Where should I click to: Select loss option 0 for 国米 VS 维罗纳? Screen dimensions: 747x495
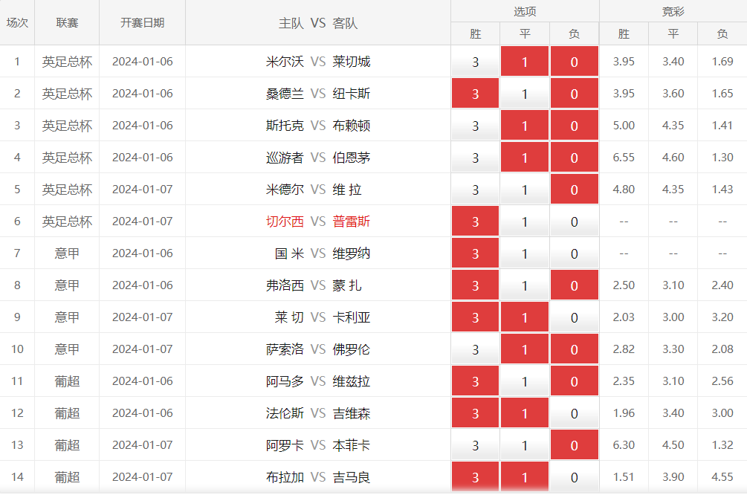pyautogui.click(x=574, y=253)
